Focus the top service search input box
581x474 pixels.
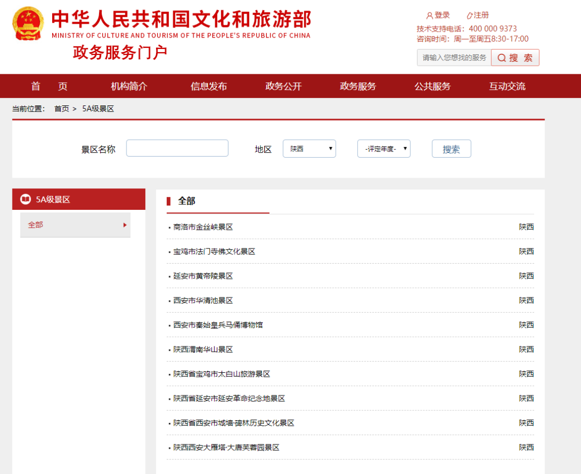tap(454, 58)
